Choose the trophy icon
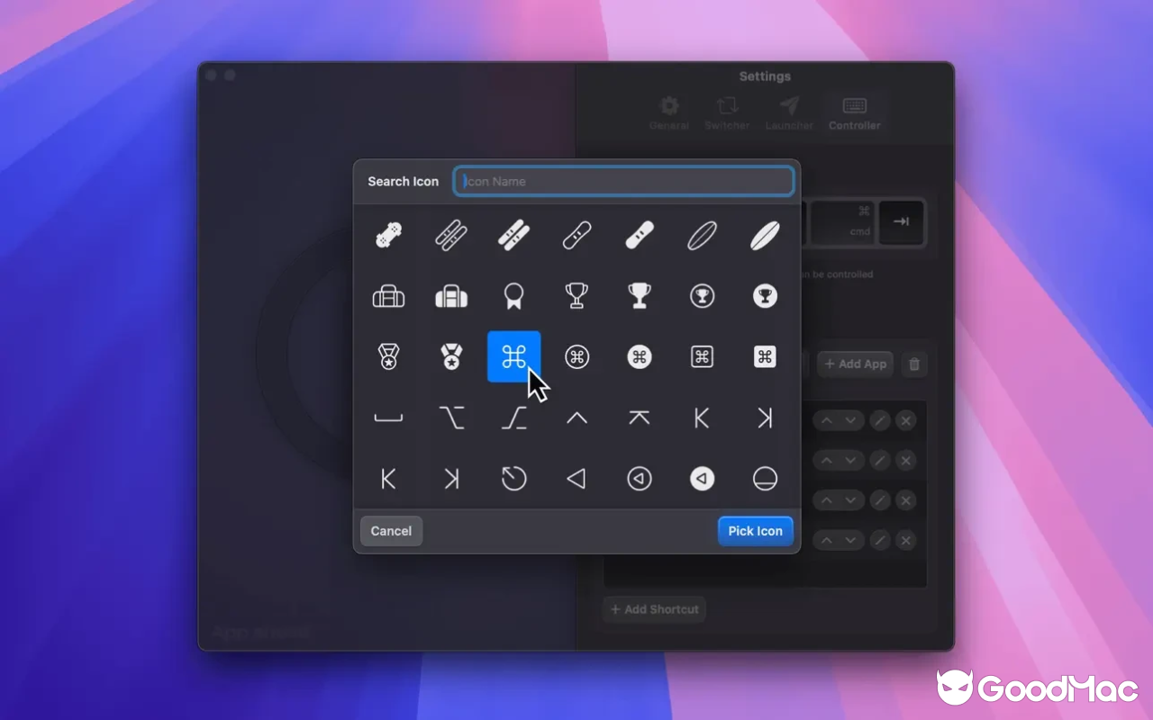 point(576,295)
